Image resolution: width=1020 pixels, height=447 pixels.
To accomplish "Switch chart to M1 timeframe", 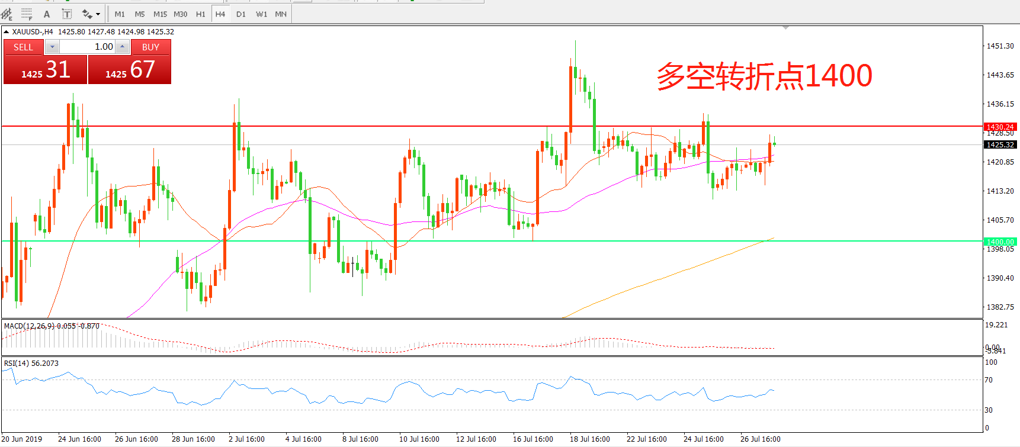I will (x=120, y=14).
